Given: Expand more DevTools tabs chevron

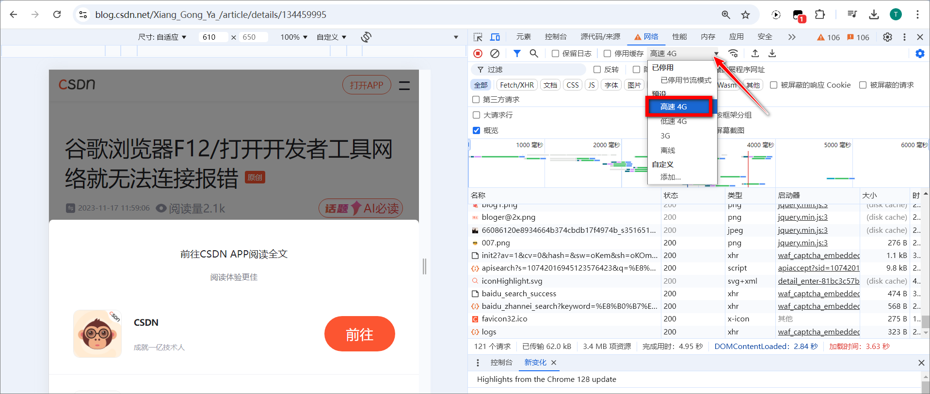Looking at the screenshot, I should pyautogui.click(x=792, y=37).
